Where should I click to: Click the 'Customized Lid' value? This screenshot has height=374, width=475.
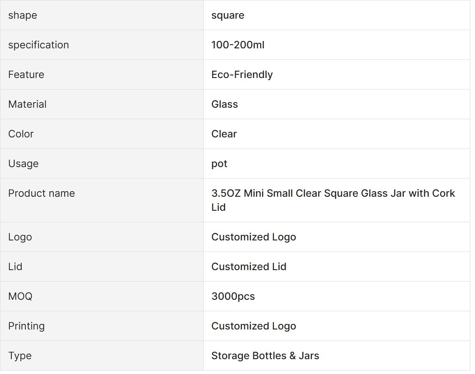249,267
